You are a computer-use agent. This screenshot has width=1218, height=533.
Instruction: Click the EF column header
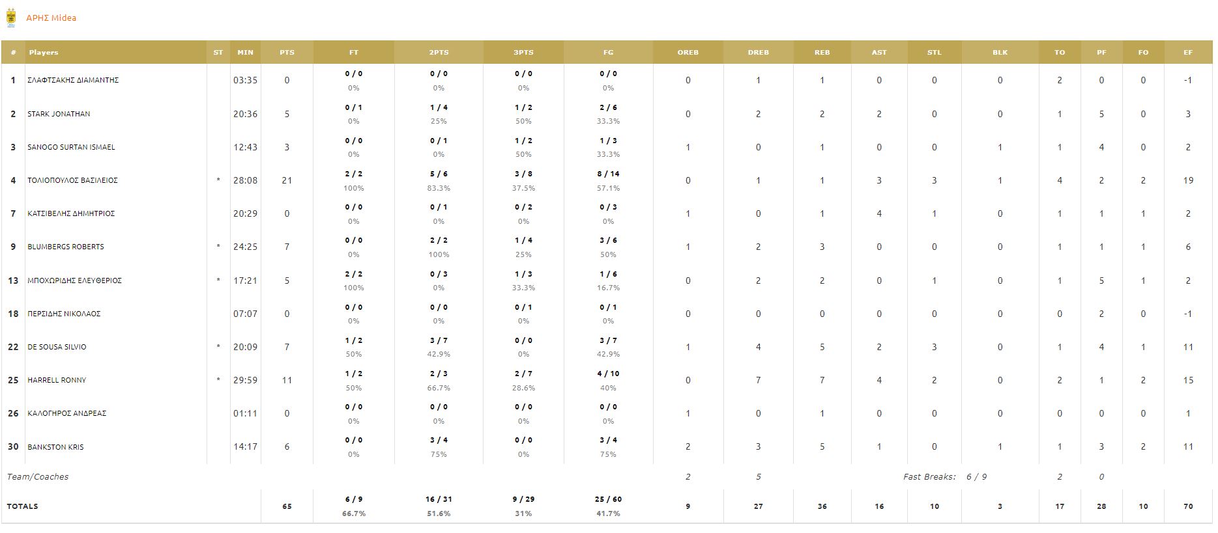(1188, 52)
